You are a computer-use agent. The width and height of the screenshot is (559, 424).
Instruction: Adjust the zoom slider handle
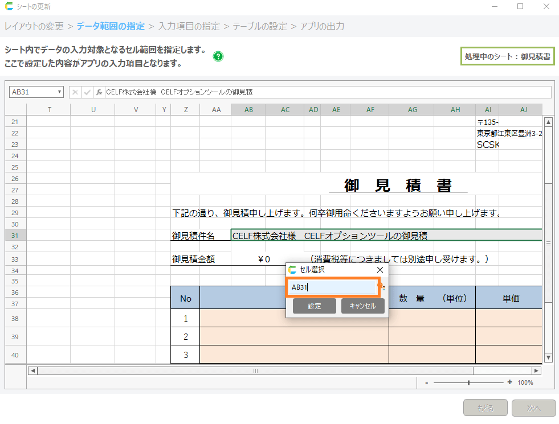click(x=468, y=382)
